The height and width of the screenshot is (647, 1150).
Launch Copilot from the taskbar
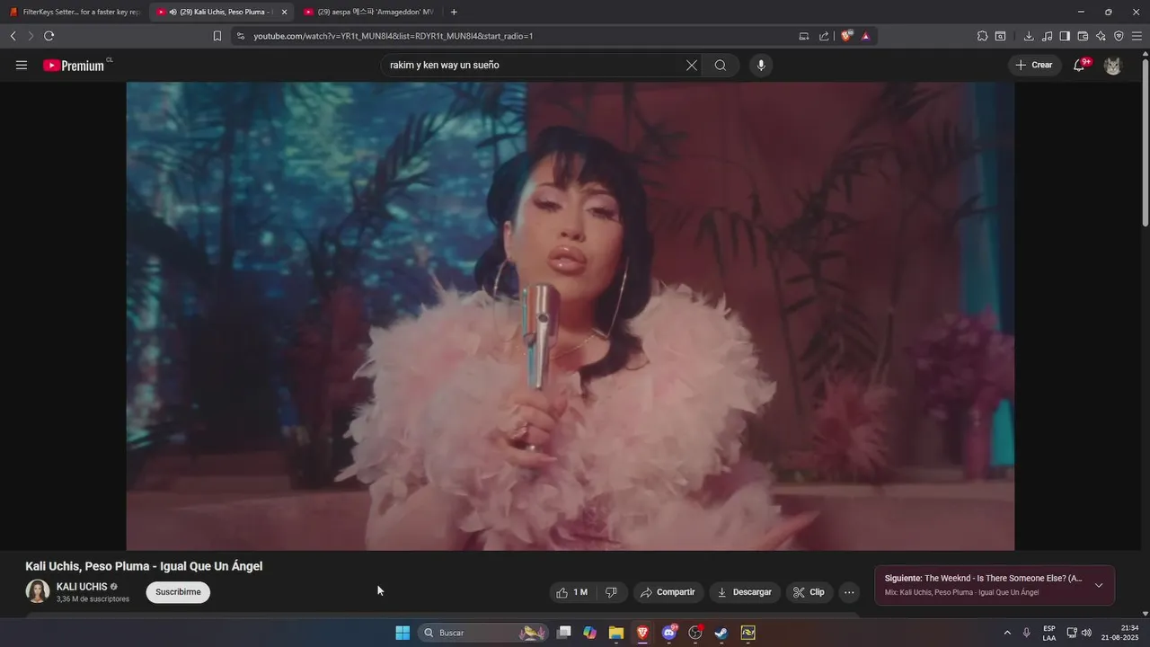click(x=589, y=633)
